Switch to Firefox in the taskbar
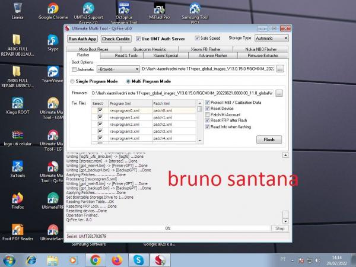The height and width of the screenshot is (267, 356). [117, 260]
